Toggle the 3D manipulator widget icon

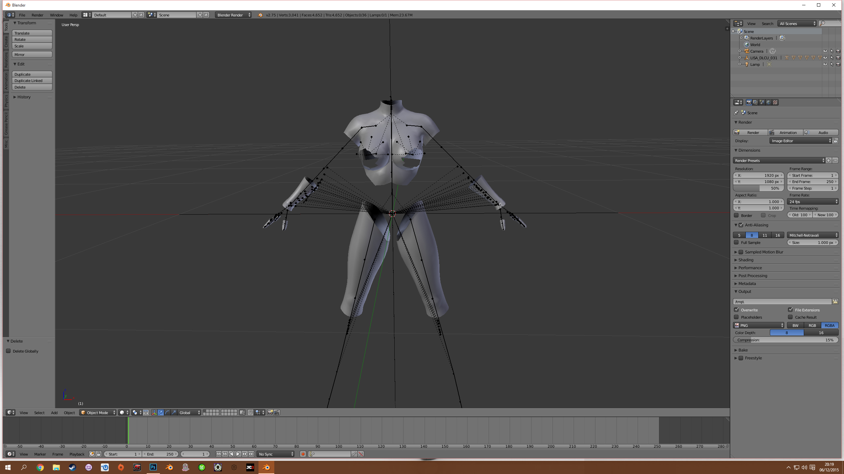[x=154, y=412]
